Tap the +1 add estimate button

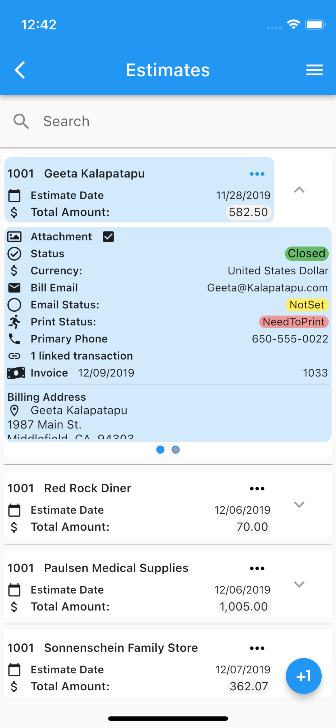304,676
